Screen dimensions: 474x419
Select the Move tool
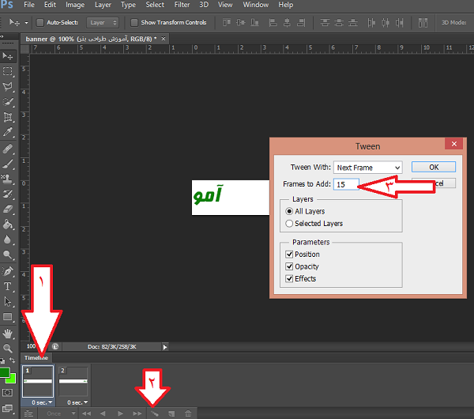pos(8,56)
